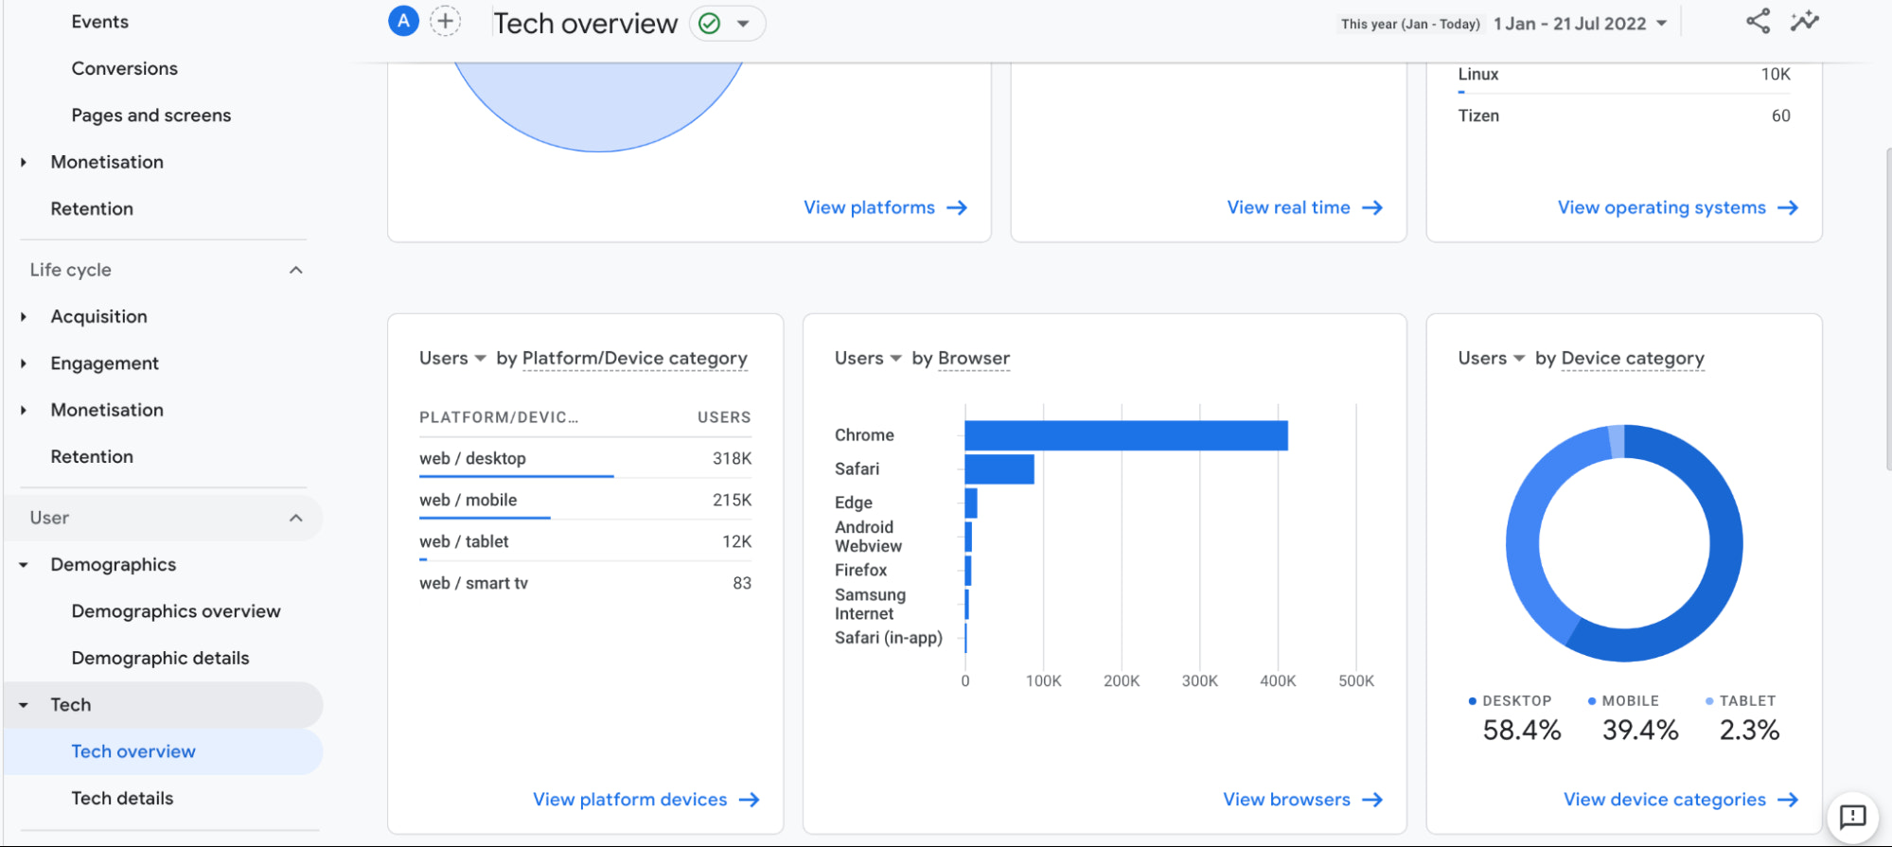This screenshot has width=1892, height=847.
Task: Open the Insights sparkline icon
Action: [x=1804, y=22]
